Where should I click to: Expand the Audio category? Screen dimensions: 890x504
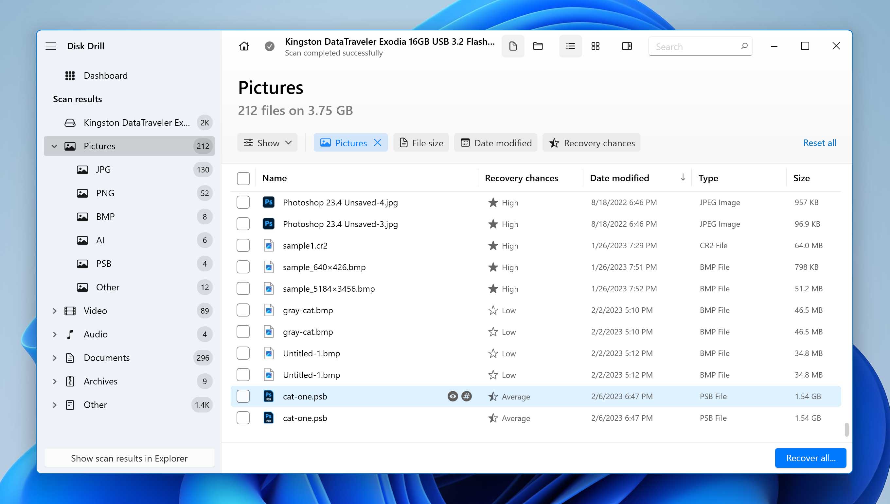54,334
